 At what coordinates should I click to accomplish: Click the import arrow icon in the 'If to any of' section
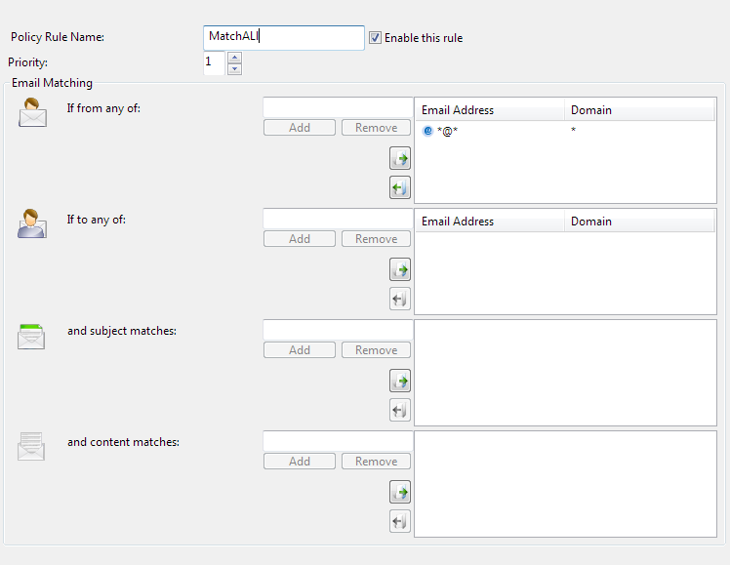coord(399,269)
